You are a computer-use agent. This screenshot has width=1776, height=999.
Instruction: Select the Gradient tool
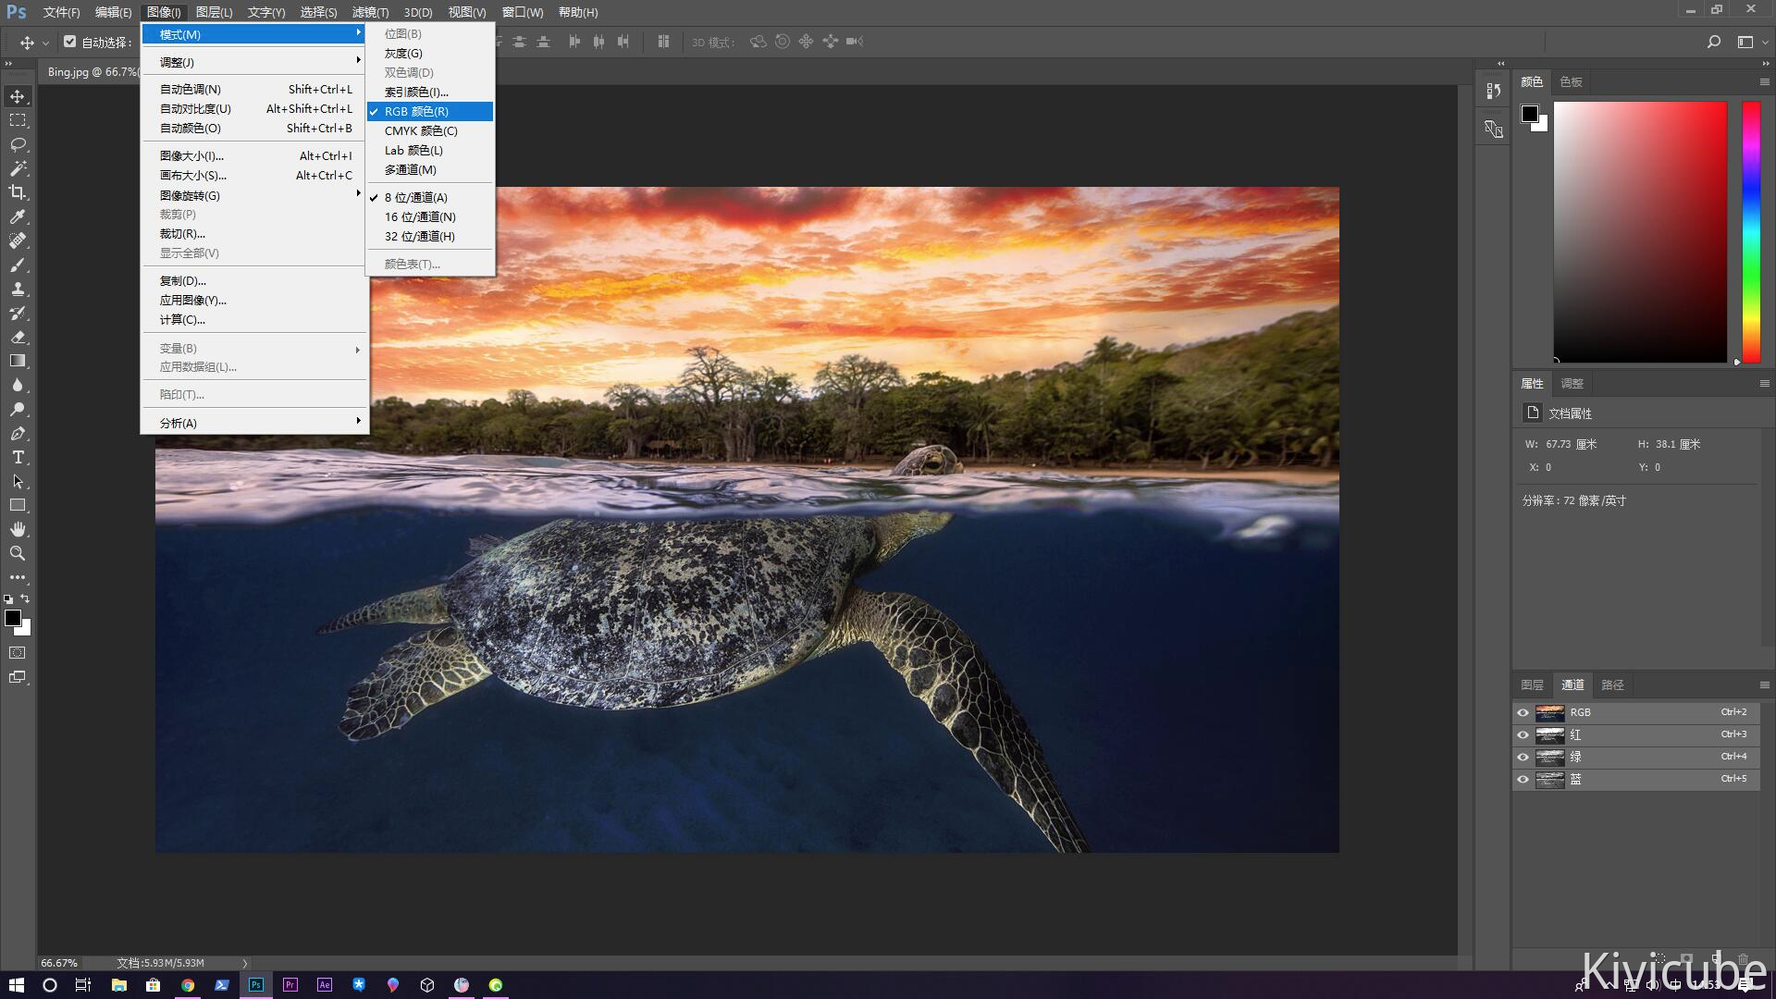[18, 361]
